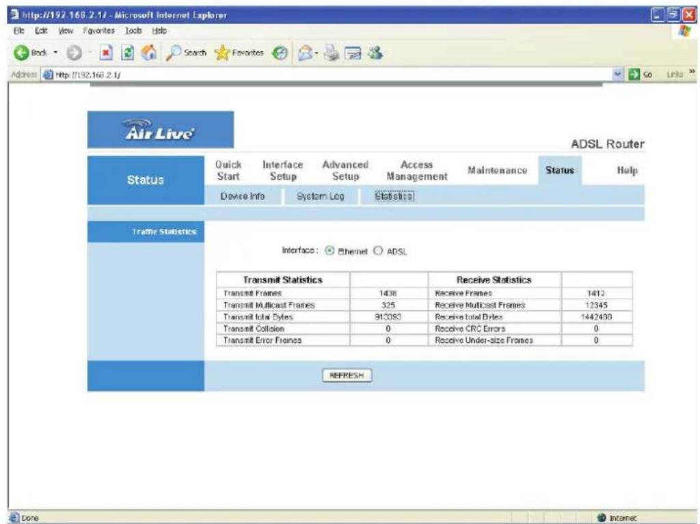Click the Media/History round icon
700x524 pixels.
tap(280, 53)
